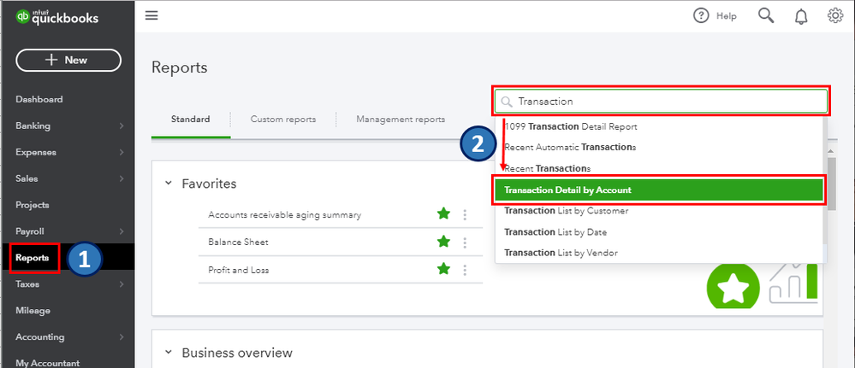This screenshot has width=855, height=368.
Task: Open the notifications bell
Action: 801,15
